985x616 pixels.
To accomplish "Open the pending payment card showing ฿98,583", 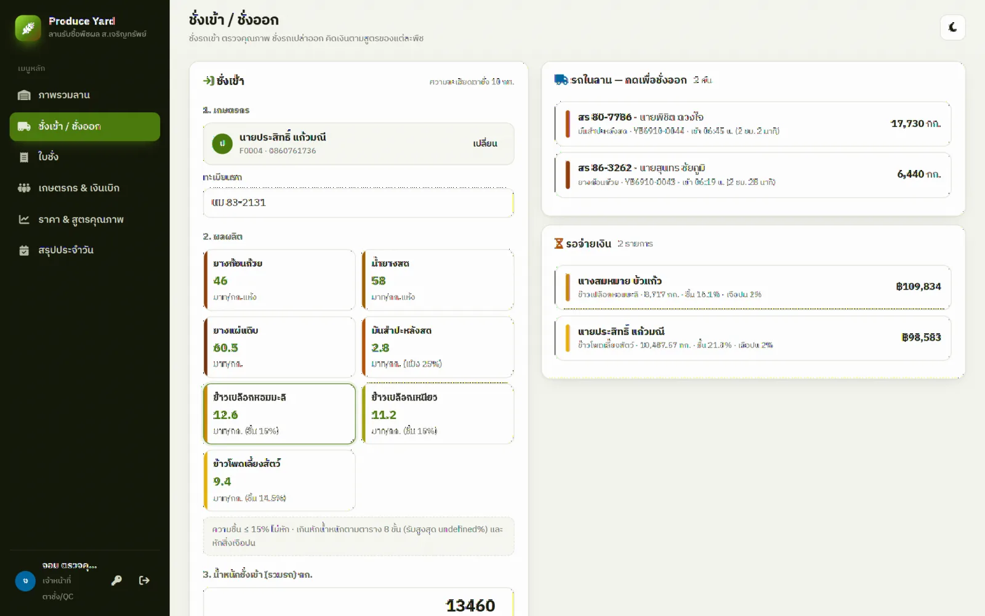I will [x=752, y=338].
